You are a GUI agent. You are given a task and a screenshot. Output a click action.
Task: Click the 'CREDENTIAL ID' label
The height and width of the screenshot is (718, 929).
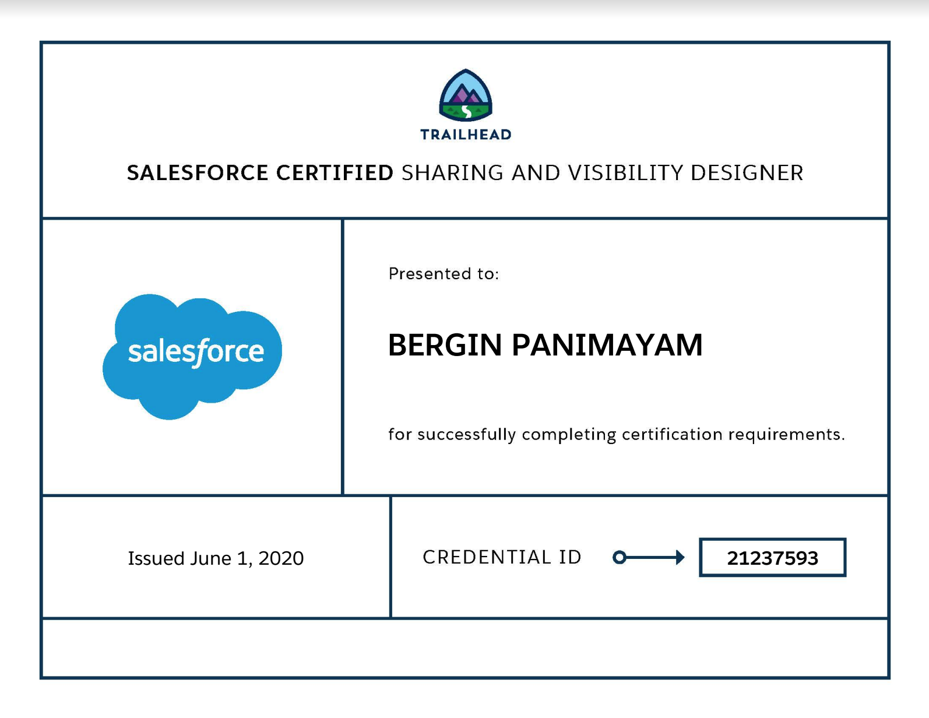coord(502,557)
